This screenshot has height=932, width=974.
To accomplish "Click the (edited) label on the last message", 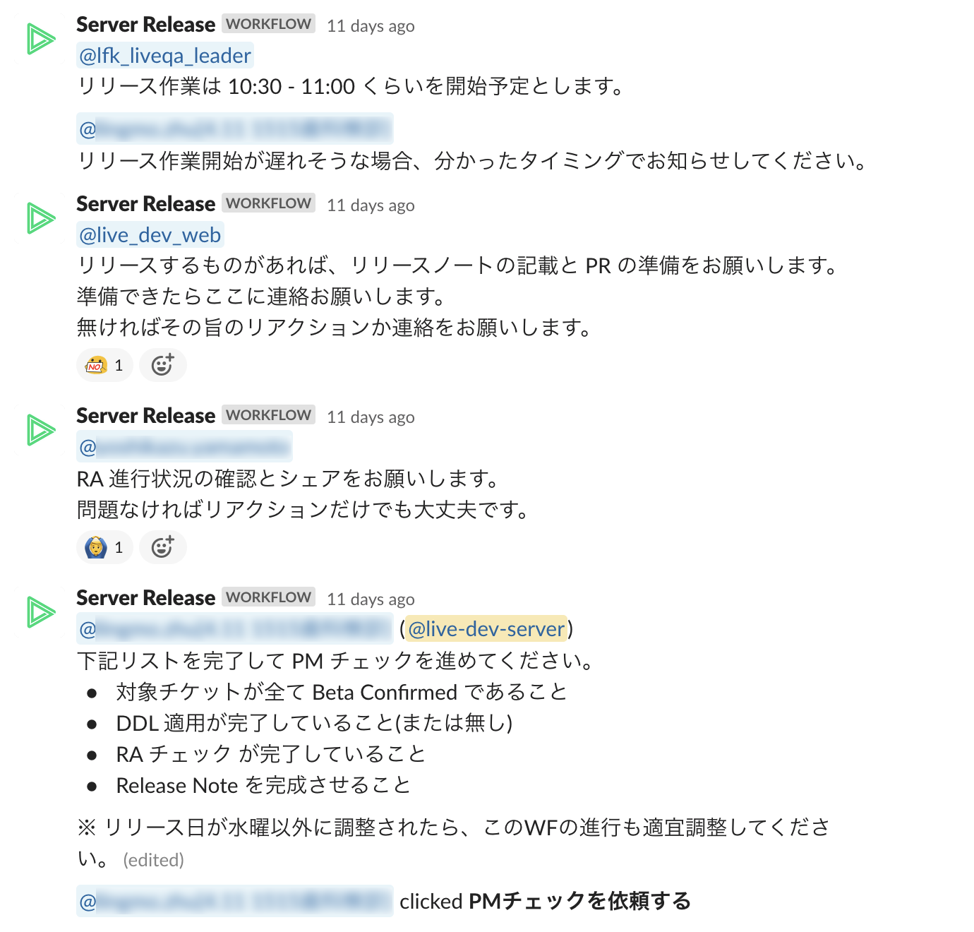I will (153, 860).
